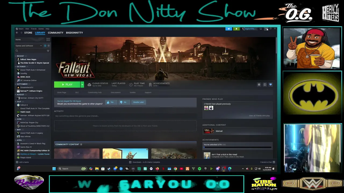The image size is (344, 193).
Task: Open game settings gear for Fallout New Vegas
Action: (x=259, y=84)
